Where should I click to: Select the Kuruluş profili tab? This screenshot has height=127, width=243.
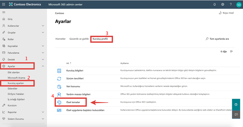pyautogui.click(x=100, y=39)
